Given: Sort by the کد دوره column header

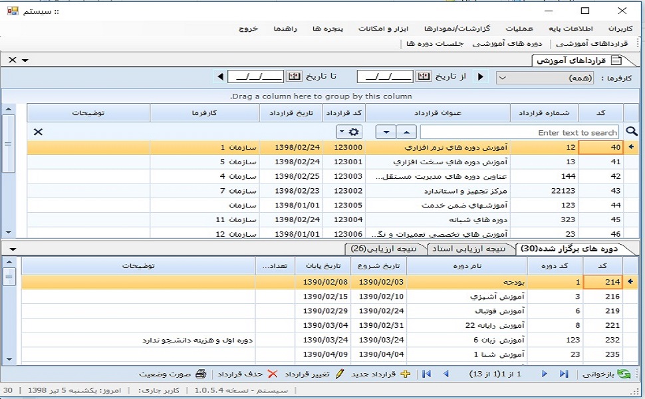Looking at the screenshot, I should point(555,266).
